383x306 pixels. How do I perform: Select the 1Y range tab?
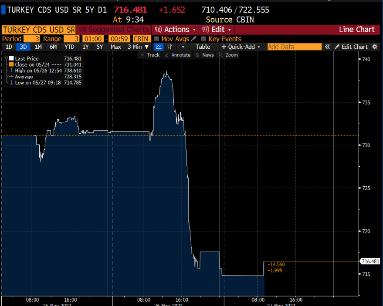[x=85, y=47]
